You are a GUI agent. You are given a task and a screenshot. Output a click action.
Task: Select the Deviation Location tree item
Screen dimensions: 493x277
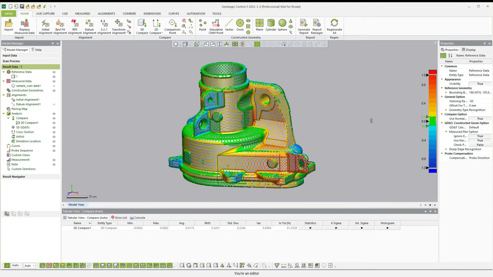[28, 141]
